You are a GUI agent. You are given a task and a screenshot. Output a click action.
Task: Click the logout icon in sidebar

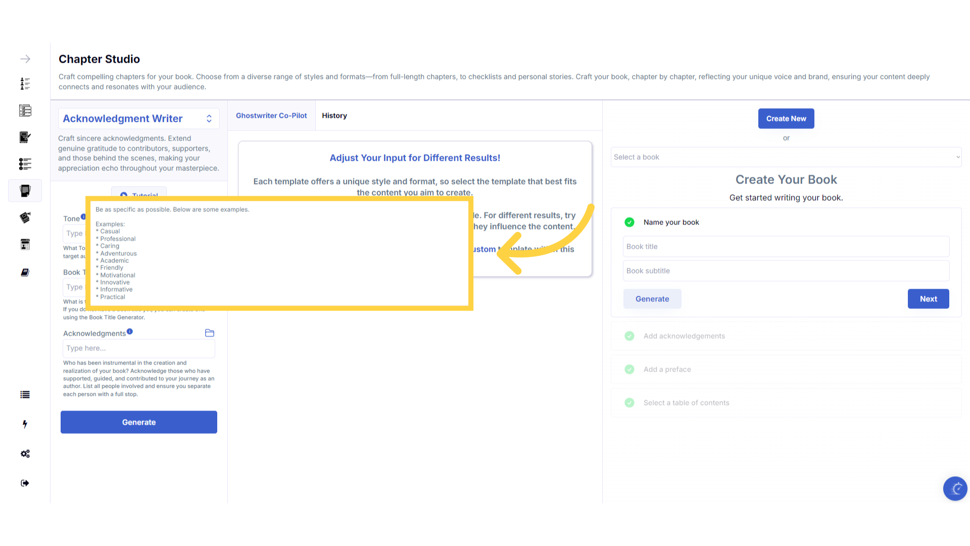coord(25,483)
